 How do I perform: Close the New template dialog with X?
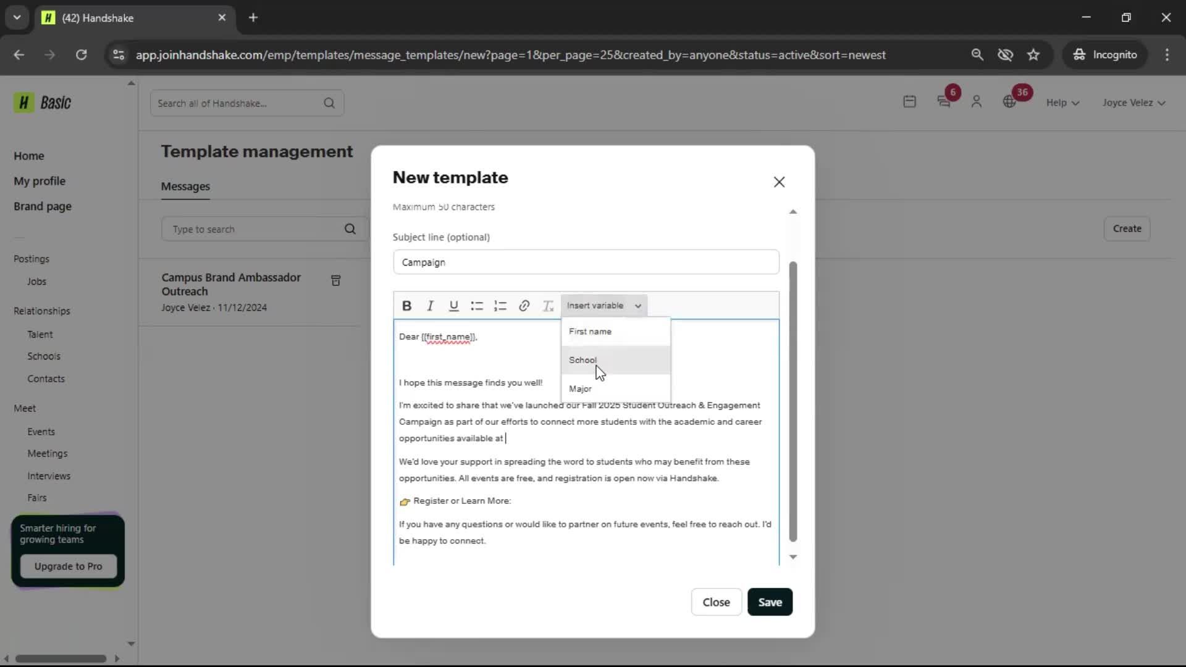(x=779, y=182)
